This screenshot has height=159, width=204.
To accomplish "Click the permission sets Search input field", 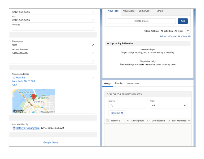I will pyautogui.click(x=127, y=106).
